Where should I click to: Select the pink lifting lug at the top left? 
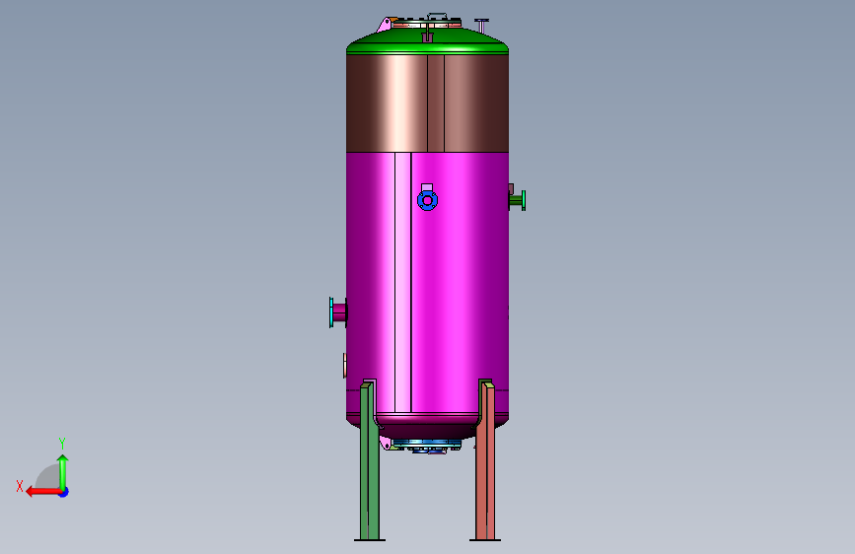click(384, 25)
